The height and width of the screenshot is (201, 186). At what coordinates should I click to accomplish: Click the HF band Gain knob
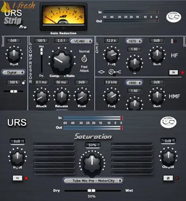157,55
